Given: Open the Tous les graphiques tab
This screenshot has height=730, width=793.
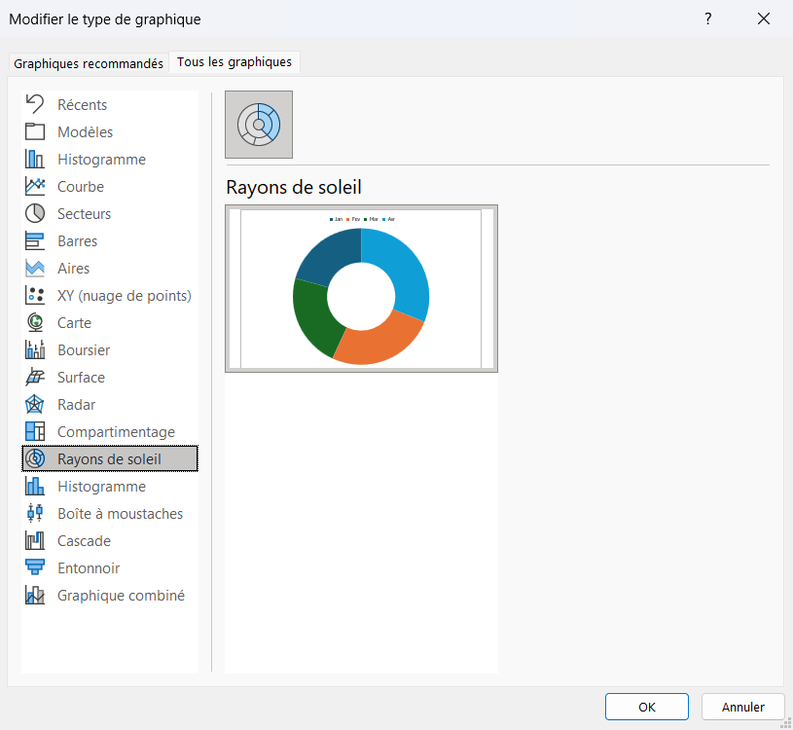Looking at the screenshot, I should pos(234,62).
